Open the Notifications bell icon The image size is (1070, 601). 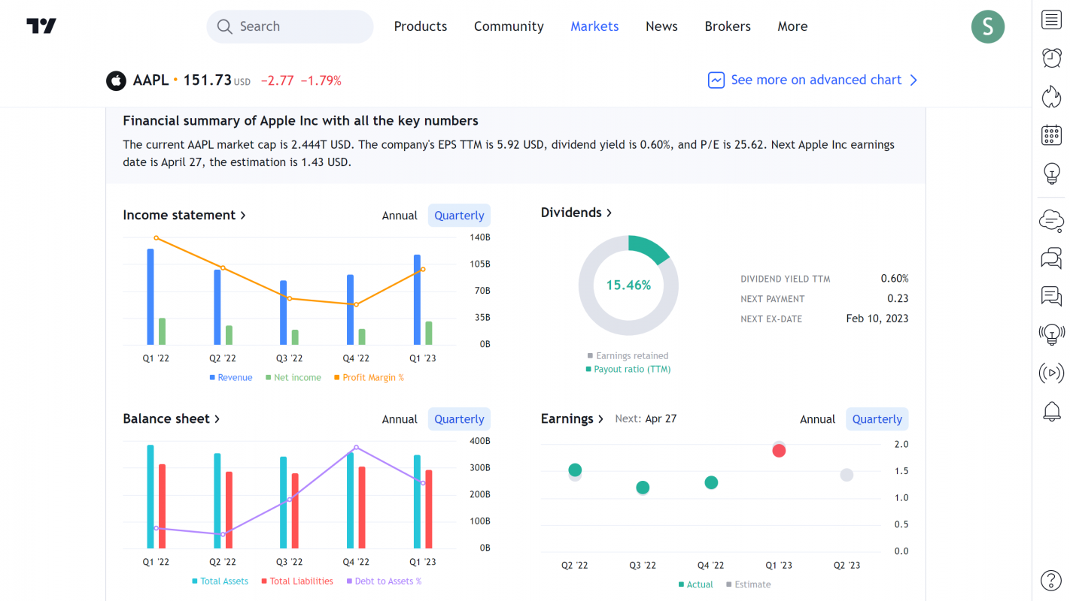1051,411
